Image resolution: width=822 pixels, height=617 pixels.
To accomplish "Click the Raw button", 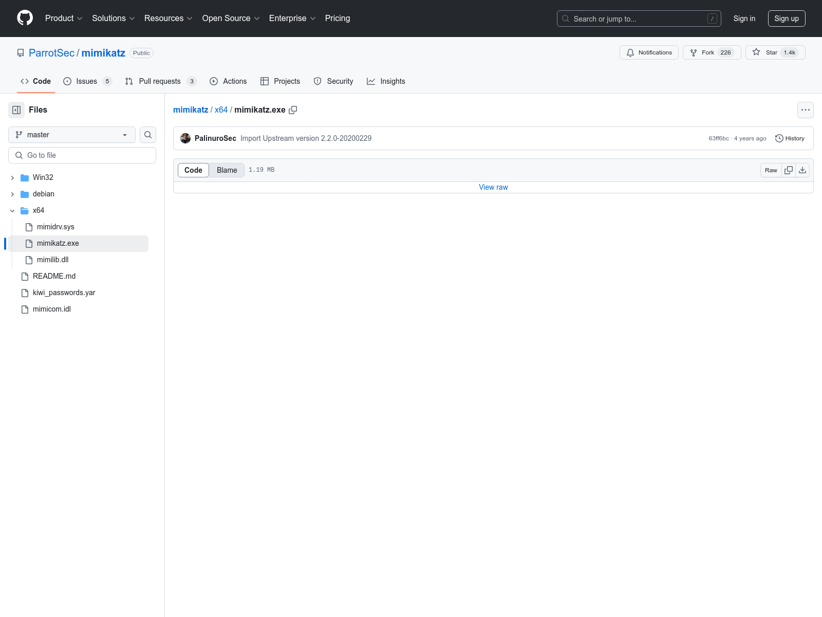I will (x=771, y=170).
